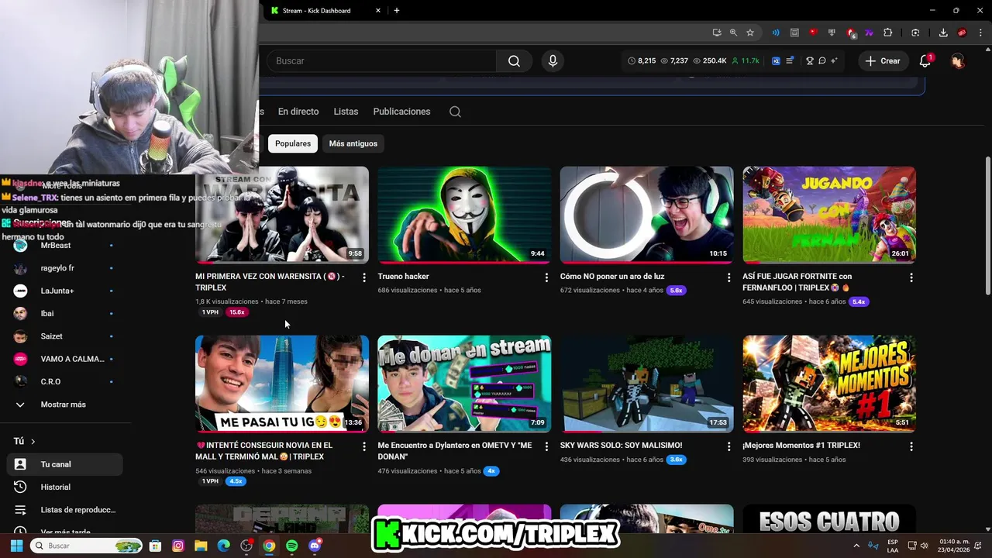Switch to the Publicaciones tab
The image size is (992, 558).
401,112
